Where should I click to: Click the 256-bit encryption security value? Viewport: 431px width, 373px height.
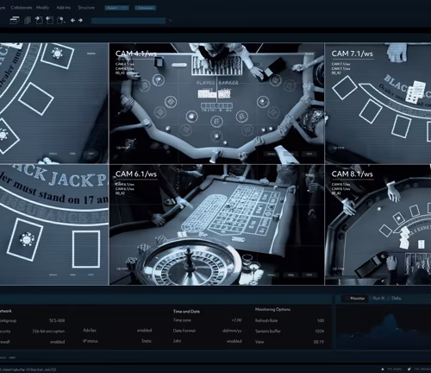click(x=48, y=332)
